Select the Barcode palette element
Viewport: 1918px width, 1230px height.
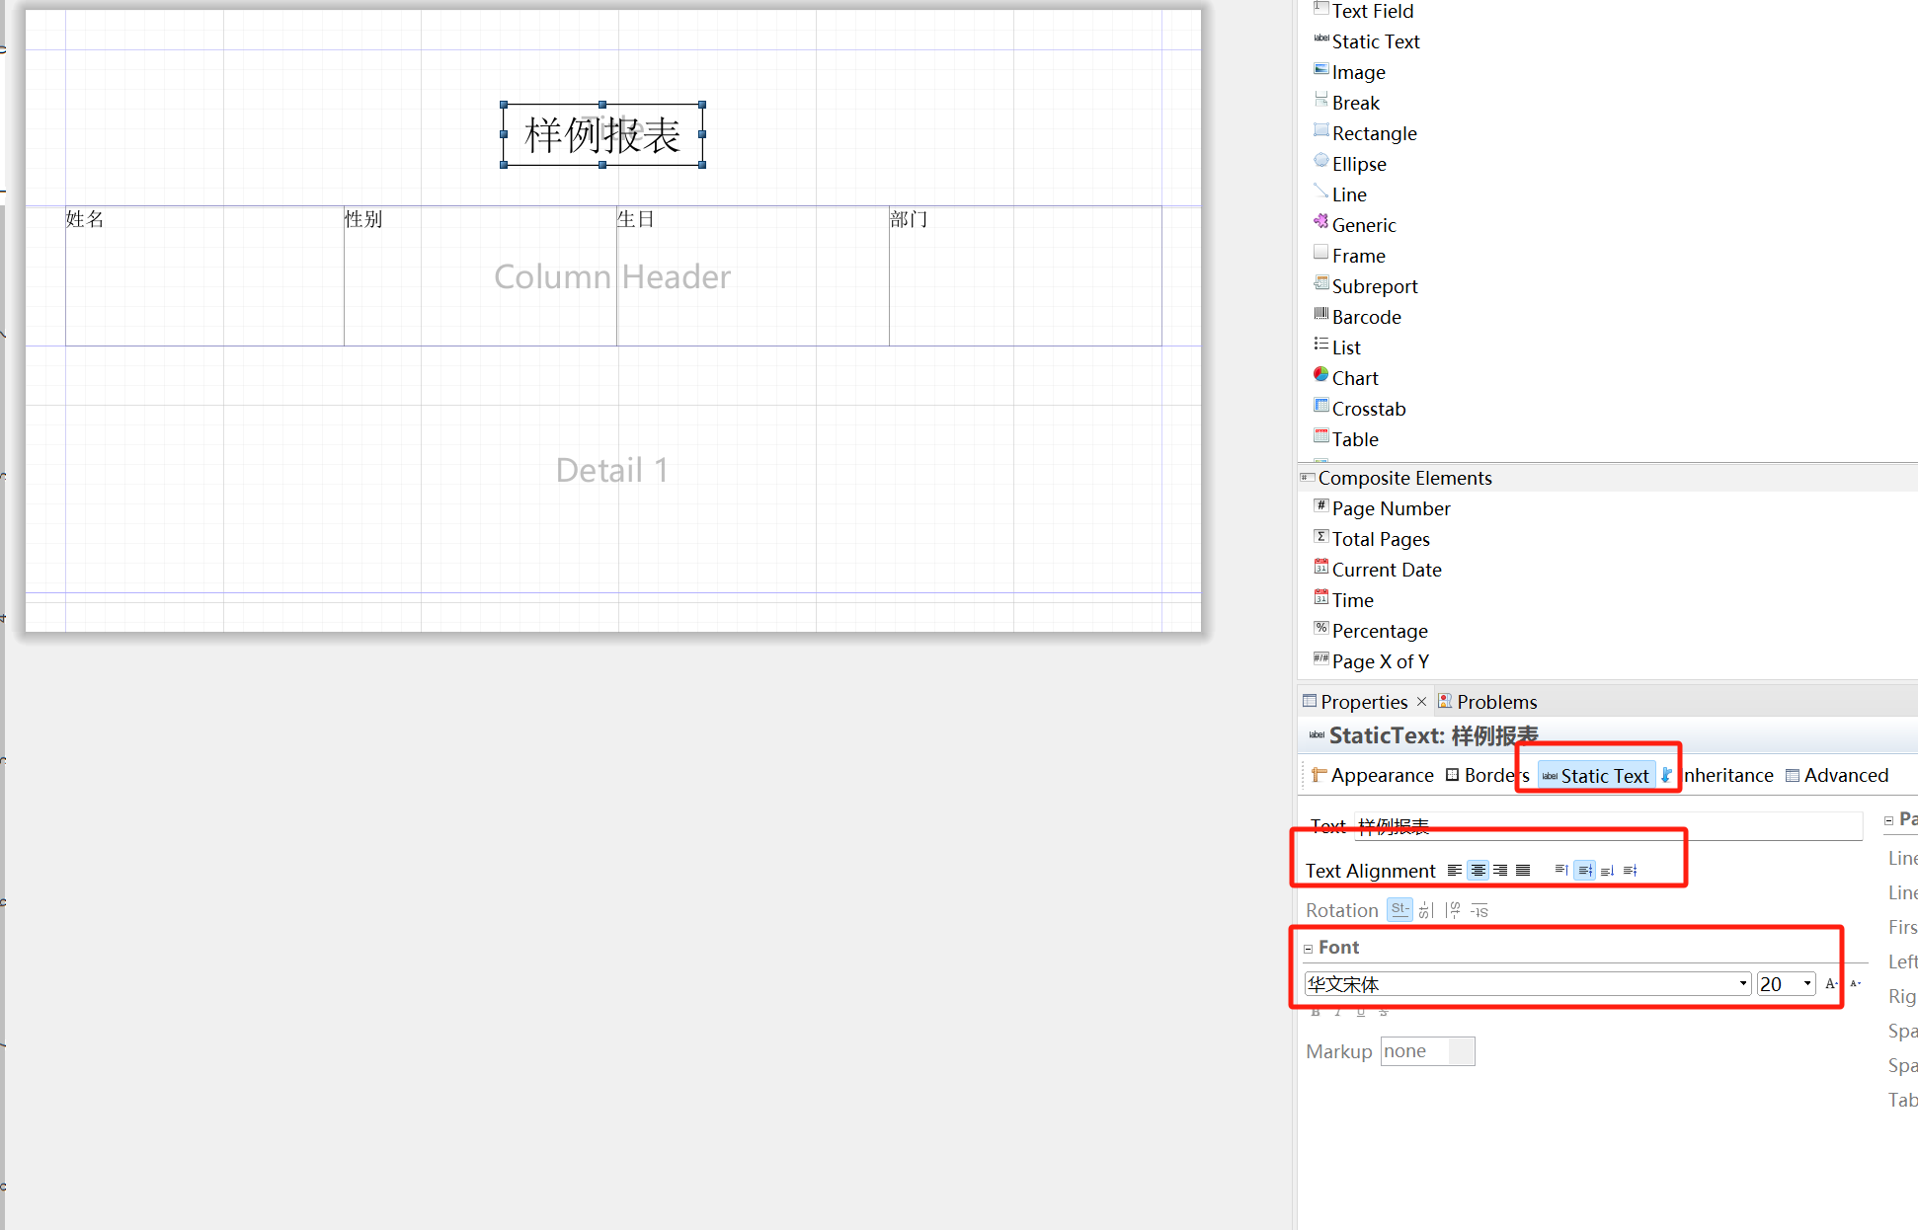click(1366, 317)
